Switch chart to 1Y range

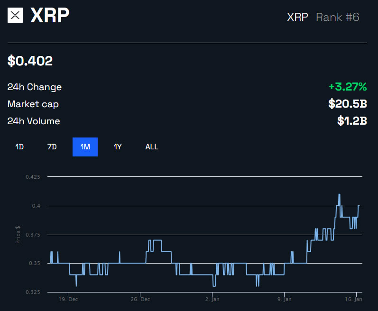pos(118,147)
